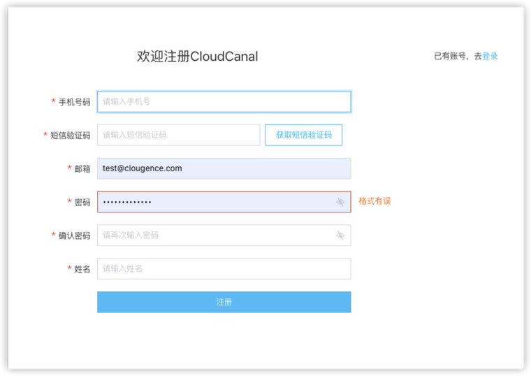Toggle password visibility eye in 密码 field

pos(340,202)
